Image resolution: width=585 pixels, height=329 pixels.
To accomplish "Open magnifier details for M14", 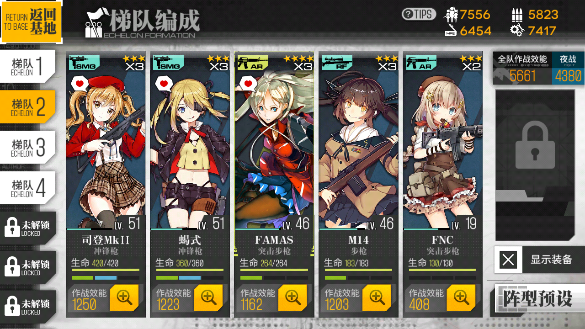I will pos(377,297).
